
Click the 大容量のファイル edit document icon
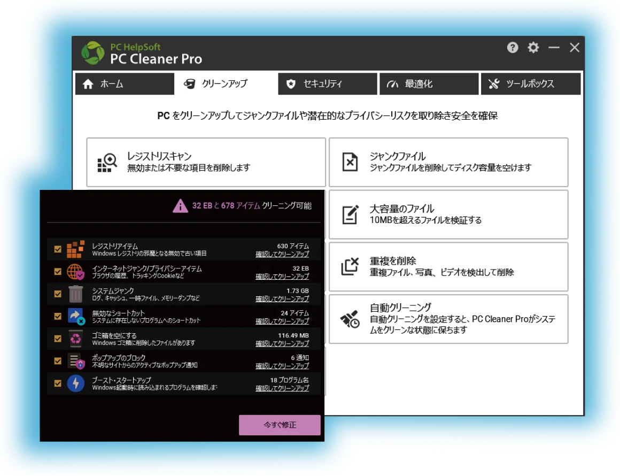pos(350,214)
